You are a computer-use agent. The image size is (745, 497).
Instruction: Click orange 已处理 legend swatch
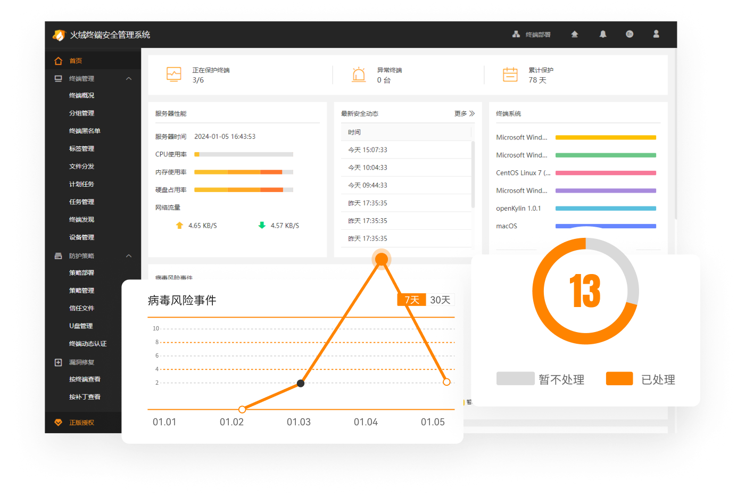point(619,378)
